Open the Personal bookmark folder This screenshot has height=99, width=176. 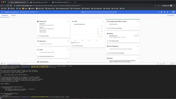[107, 9]
